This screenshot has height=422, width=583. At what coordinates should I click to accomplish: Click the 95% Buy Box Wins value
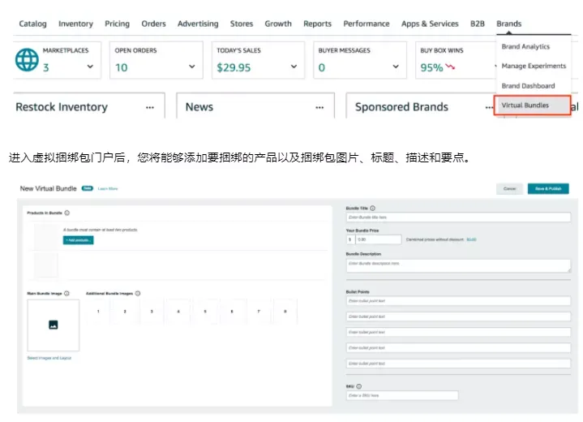(x=431, y=67)
